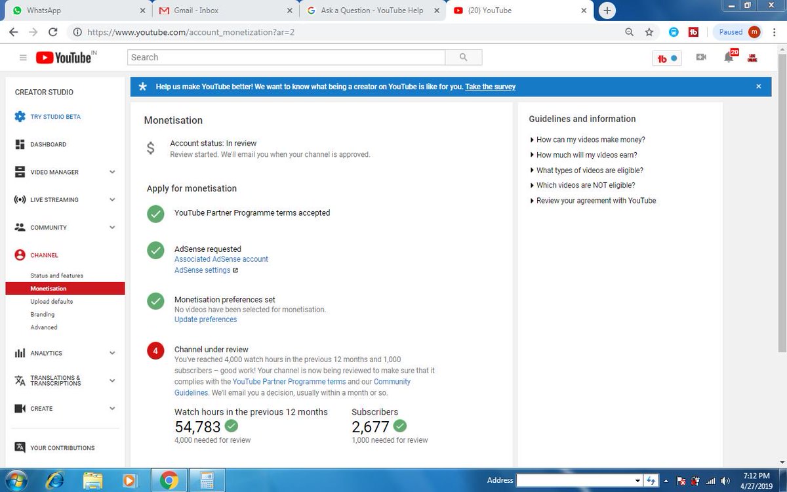Image resolution: width=787 pixels, height=492 pixels.
Task: Click the site information icon in address bar
Action: (x=77, y=31)
